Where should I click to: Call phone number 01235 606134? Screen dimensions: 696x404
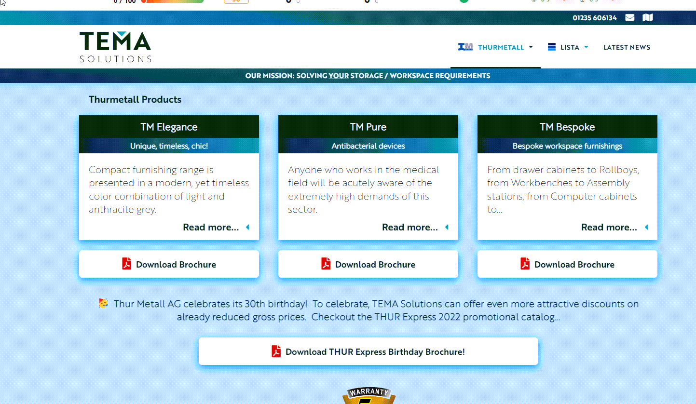(x=594, y=18)
